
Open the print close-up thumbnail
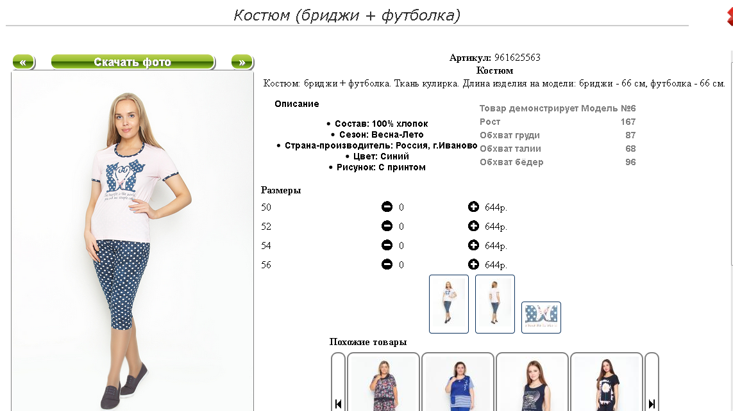coord(541,318)
